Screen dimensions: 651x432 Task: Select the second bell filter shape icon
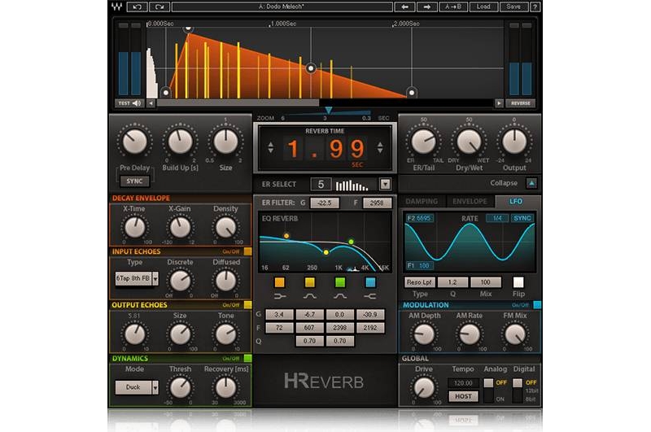pos(340,296)
